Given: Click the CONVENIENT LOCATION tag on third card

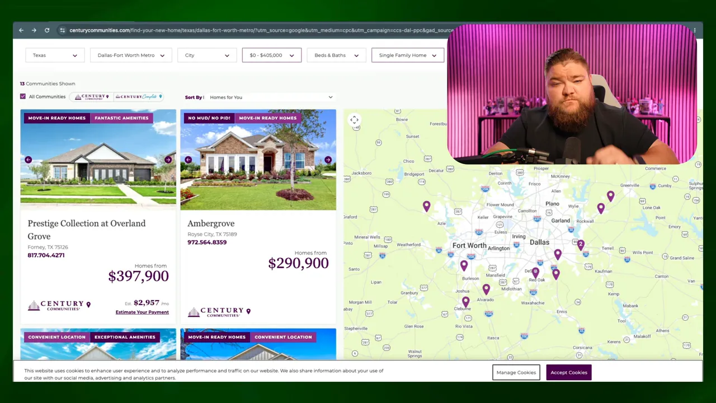Looking at the screenshot, I should pos(56,337).
